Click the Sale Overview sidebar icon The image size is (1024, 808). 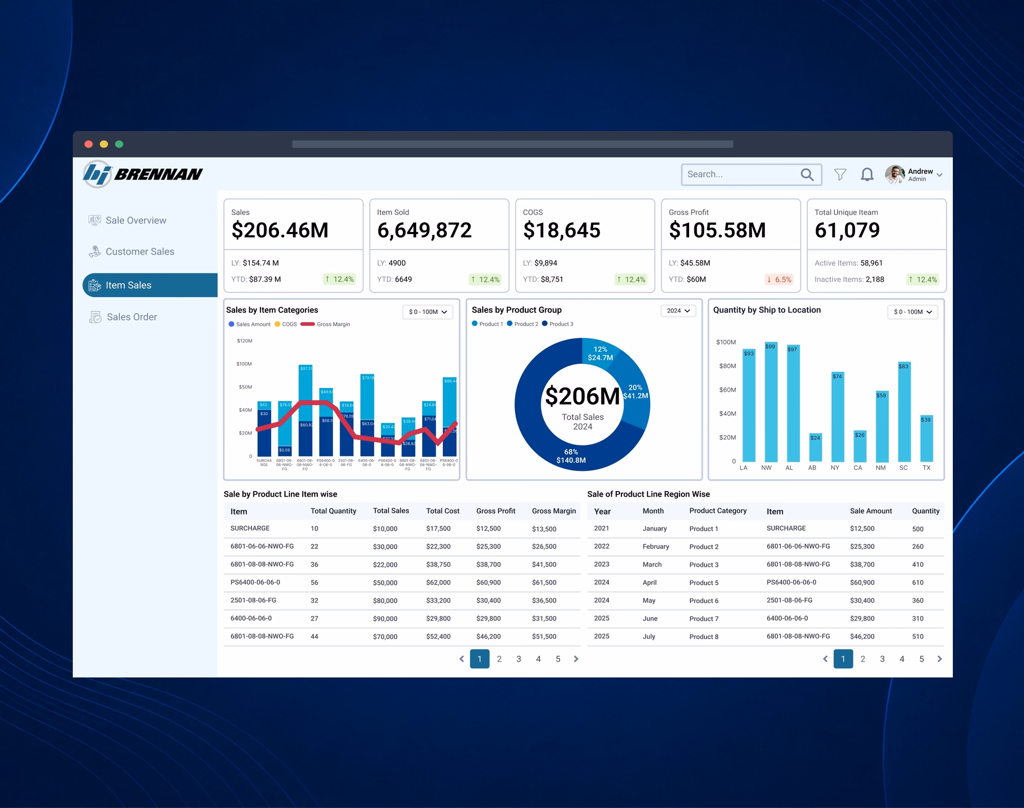pyautogui.click(x=95, y=220)
